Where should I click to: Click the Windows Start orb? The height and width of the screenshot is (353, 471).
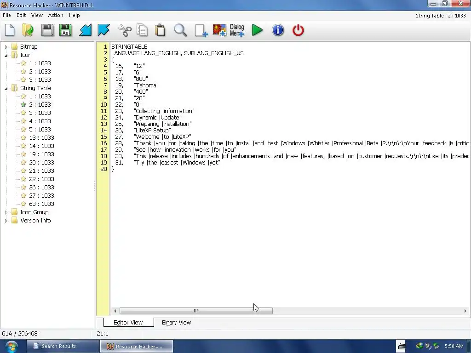click(x=11, y=347)
